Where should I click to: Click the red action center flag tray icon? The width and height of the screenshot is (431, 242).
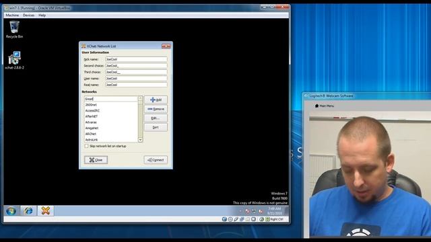247,211
